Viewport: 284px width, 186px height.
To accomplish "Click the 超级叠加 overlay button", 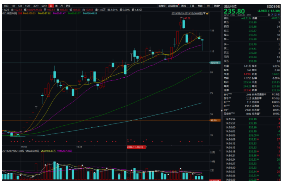I will click(173, 6).
